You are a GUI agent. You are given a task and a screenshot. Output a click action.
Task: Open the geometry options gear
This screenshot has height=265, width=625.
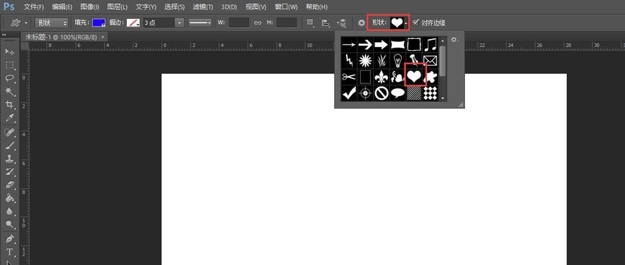click(361, 23)
